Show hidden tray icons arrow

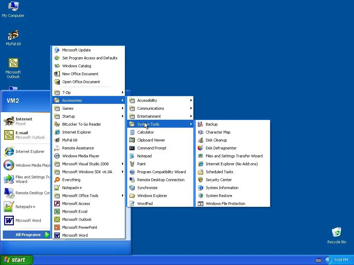(x=328, y=260)
